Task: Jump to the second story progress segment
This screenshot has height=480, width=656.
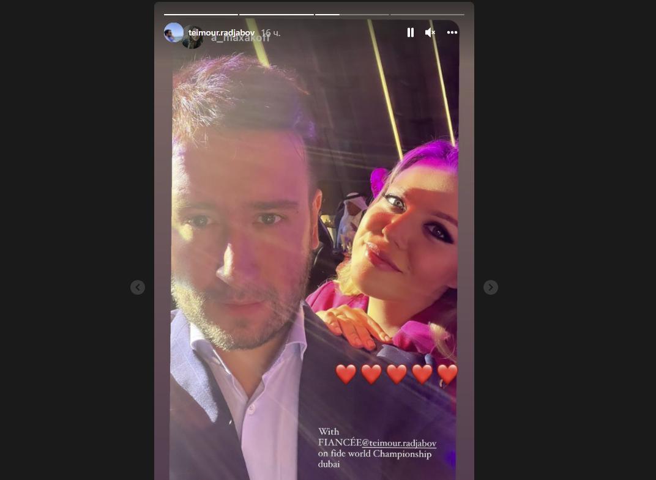Action: click(x=277, y=15)
